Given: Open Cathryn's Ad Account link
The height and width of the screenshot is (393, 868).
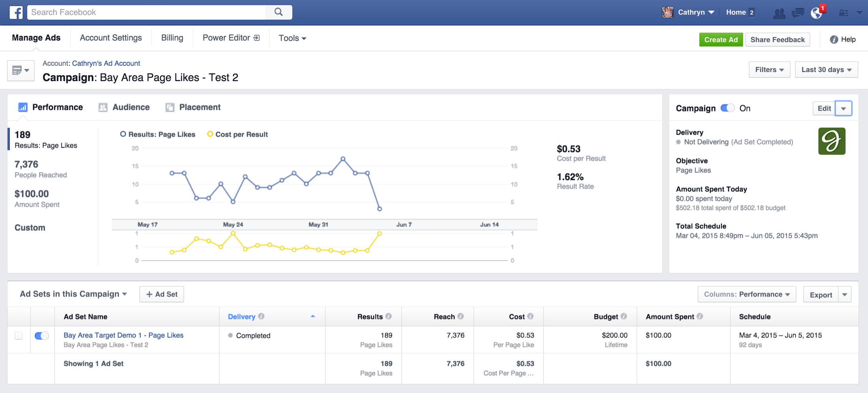Looking at the screenshot, I should pyautogui.click(x=106, y=63).
